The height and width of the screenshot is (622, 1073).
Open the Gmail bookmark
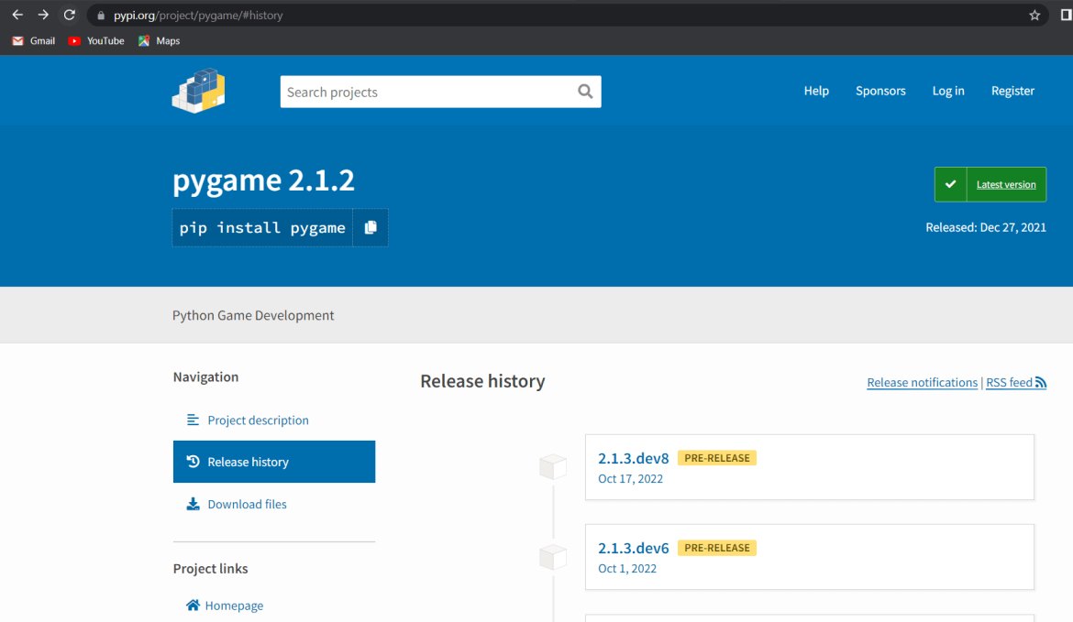click(x=34, y=41)
